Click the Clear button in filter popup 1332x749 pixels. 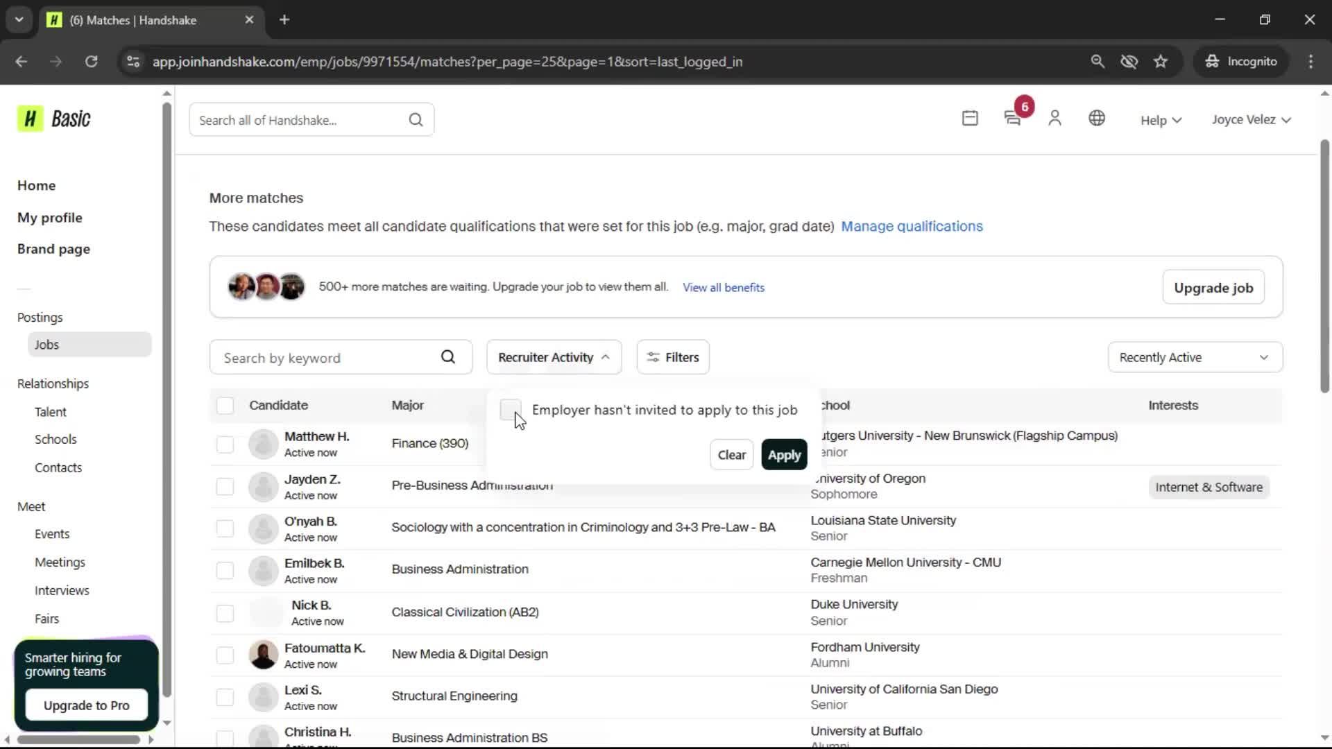(731, 455)
